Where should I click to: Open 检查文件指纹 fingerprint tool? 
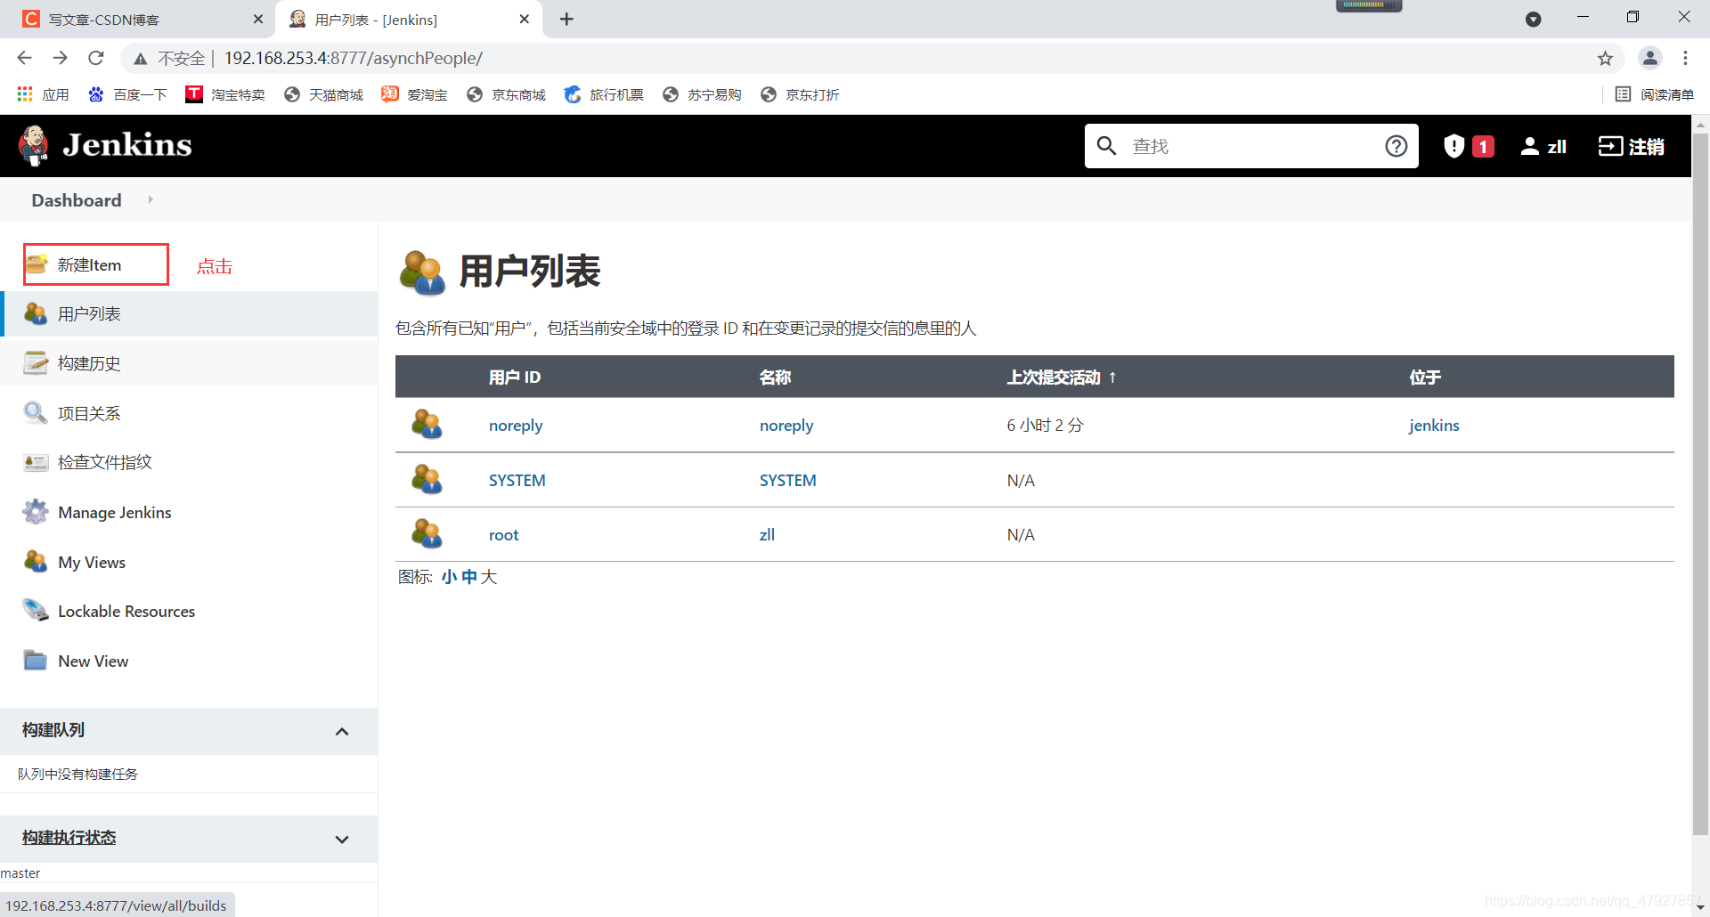[35, 462]
